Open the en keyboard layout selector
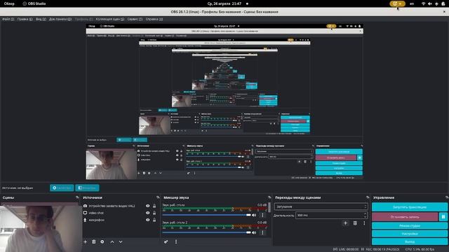This screenshot has width=449, height=252. [412, 3]
